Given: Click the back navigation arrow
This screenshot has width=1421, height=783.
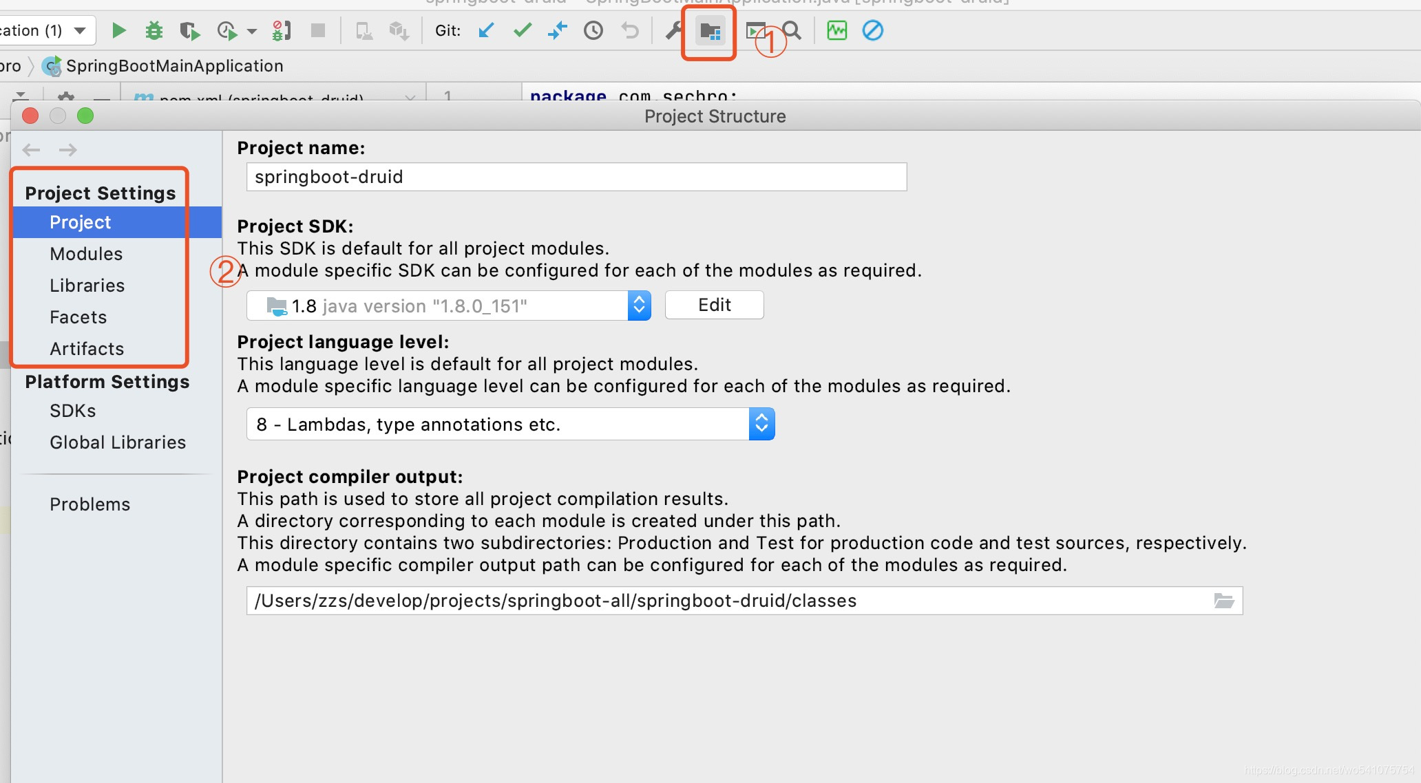Looking at the screenshot, I should (x=32, y=149).
